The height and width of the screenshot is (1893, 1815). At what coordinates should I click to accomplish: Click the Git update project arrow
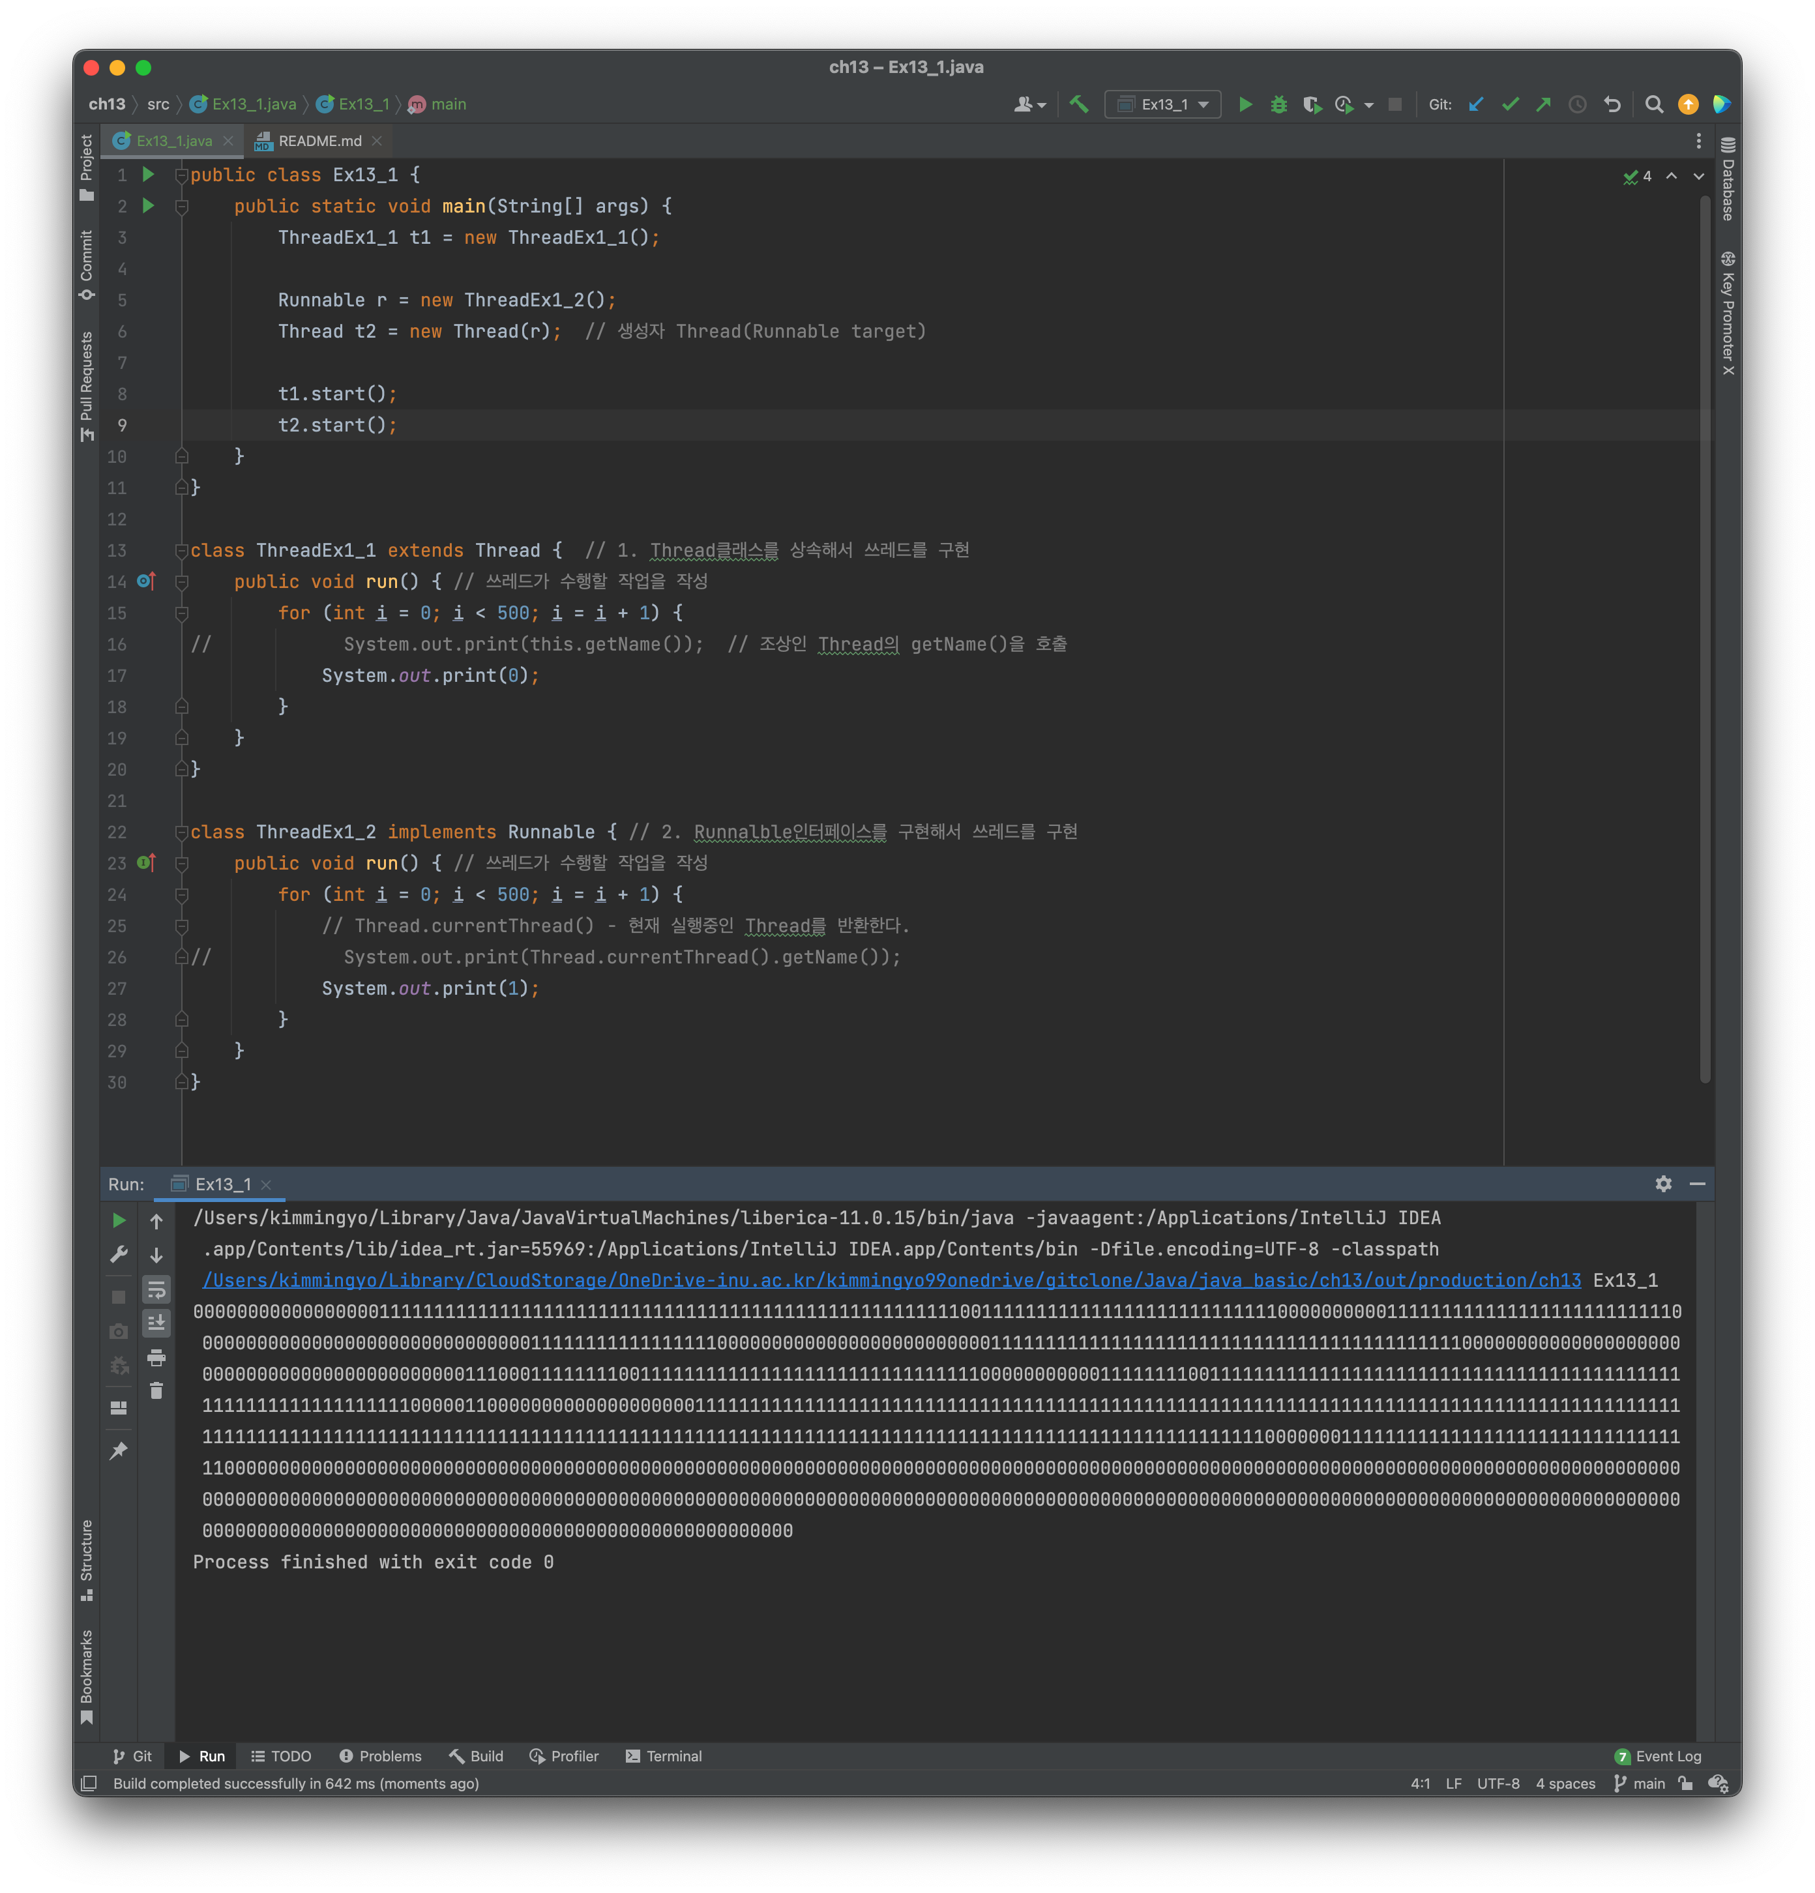[1476, 104]
